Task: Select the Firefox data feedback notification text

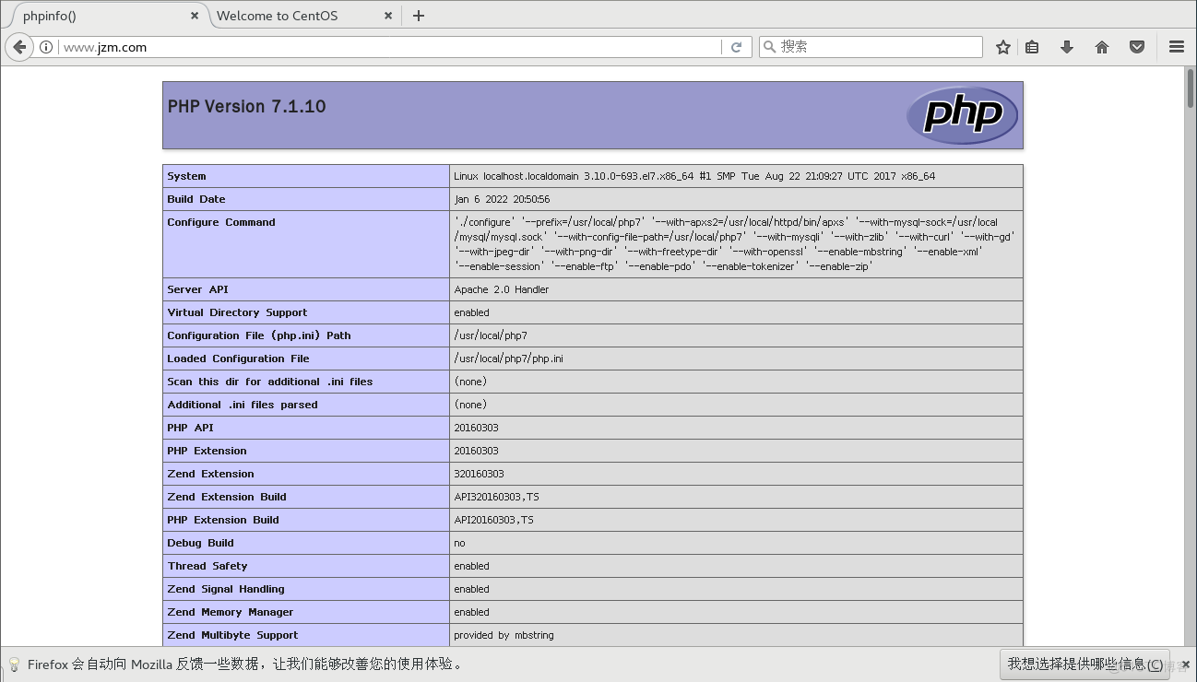Action: tap(244, 664)
